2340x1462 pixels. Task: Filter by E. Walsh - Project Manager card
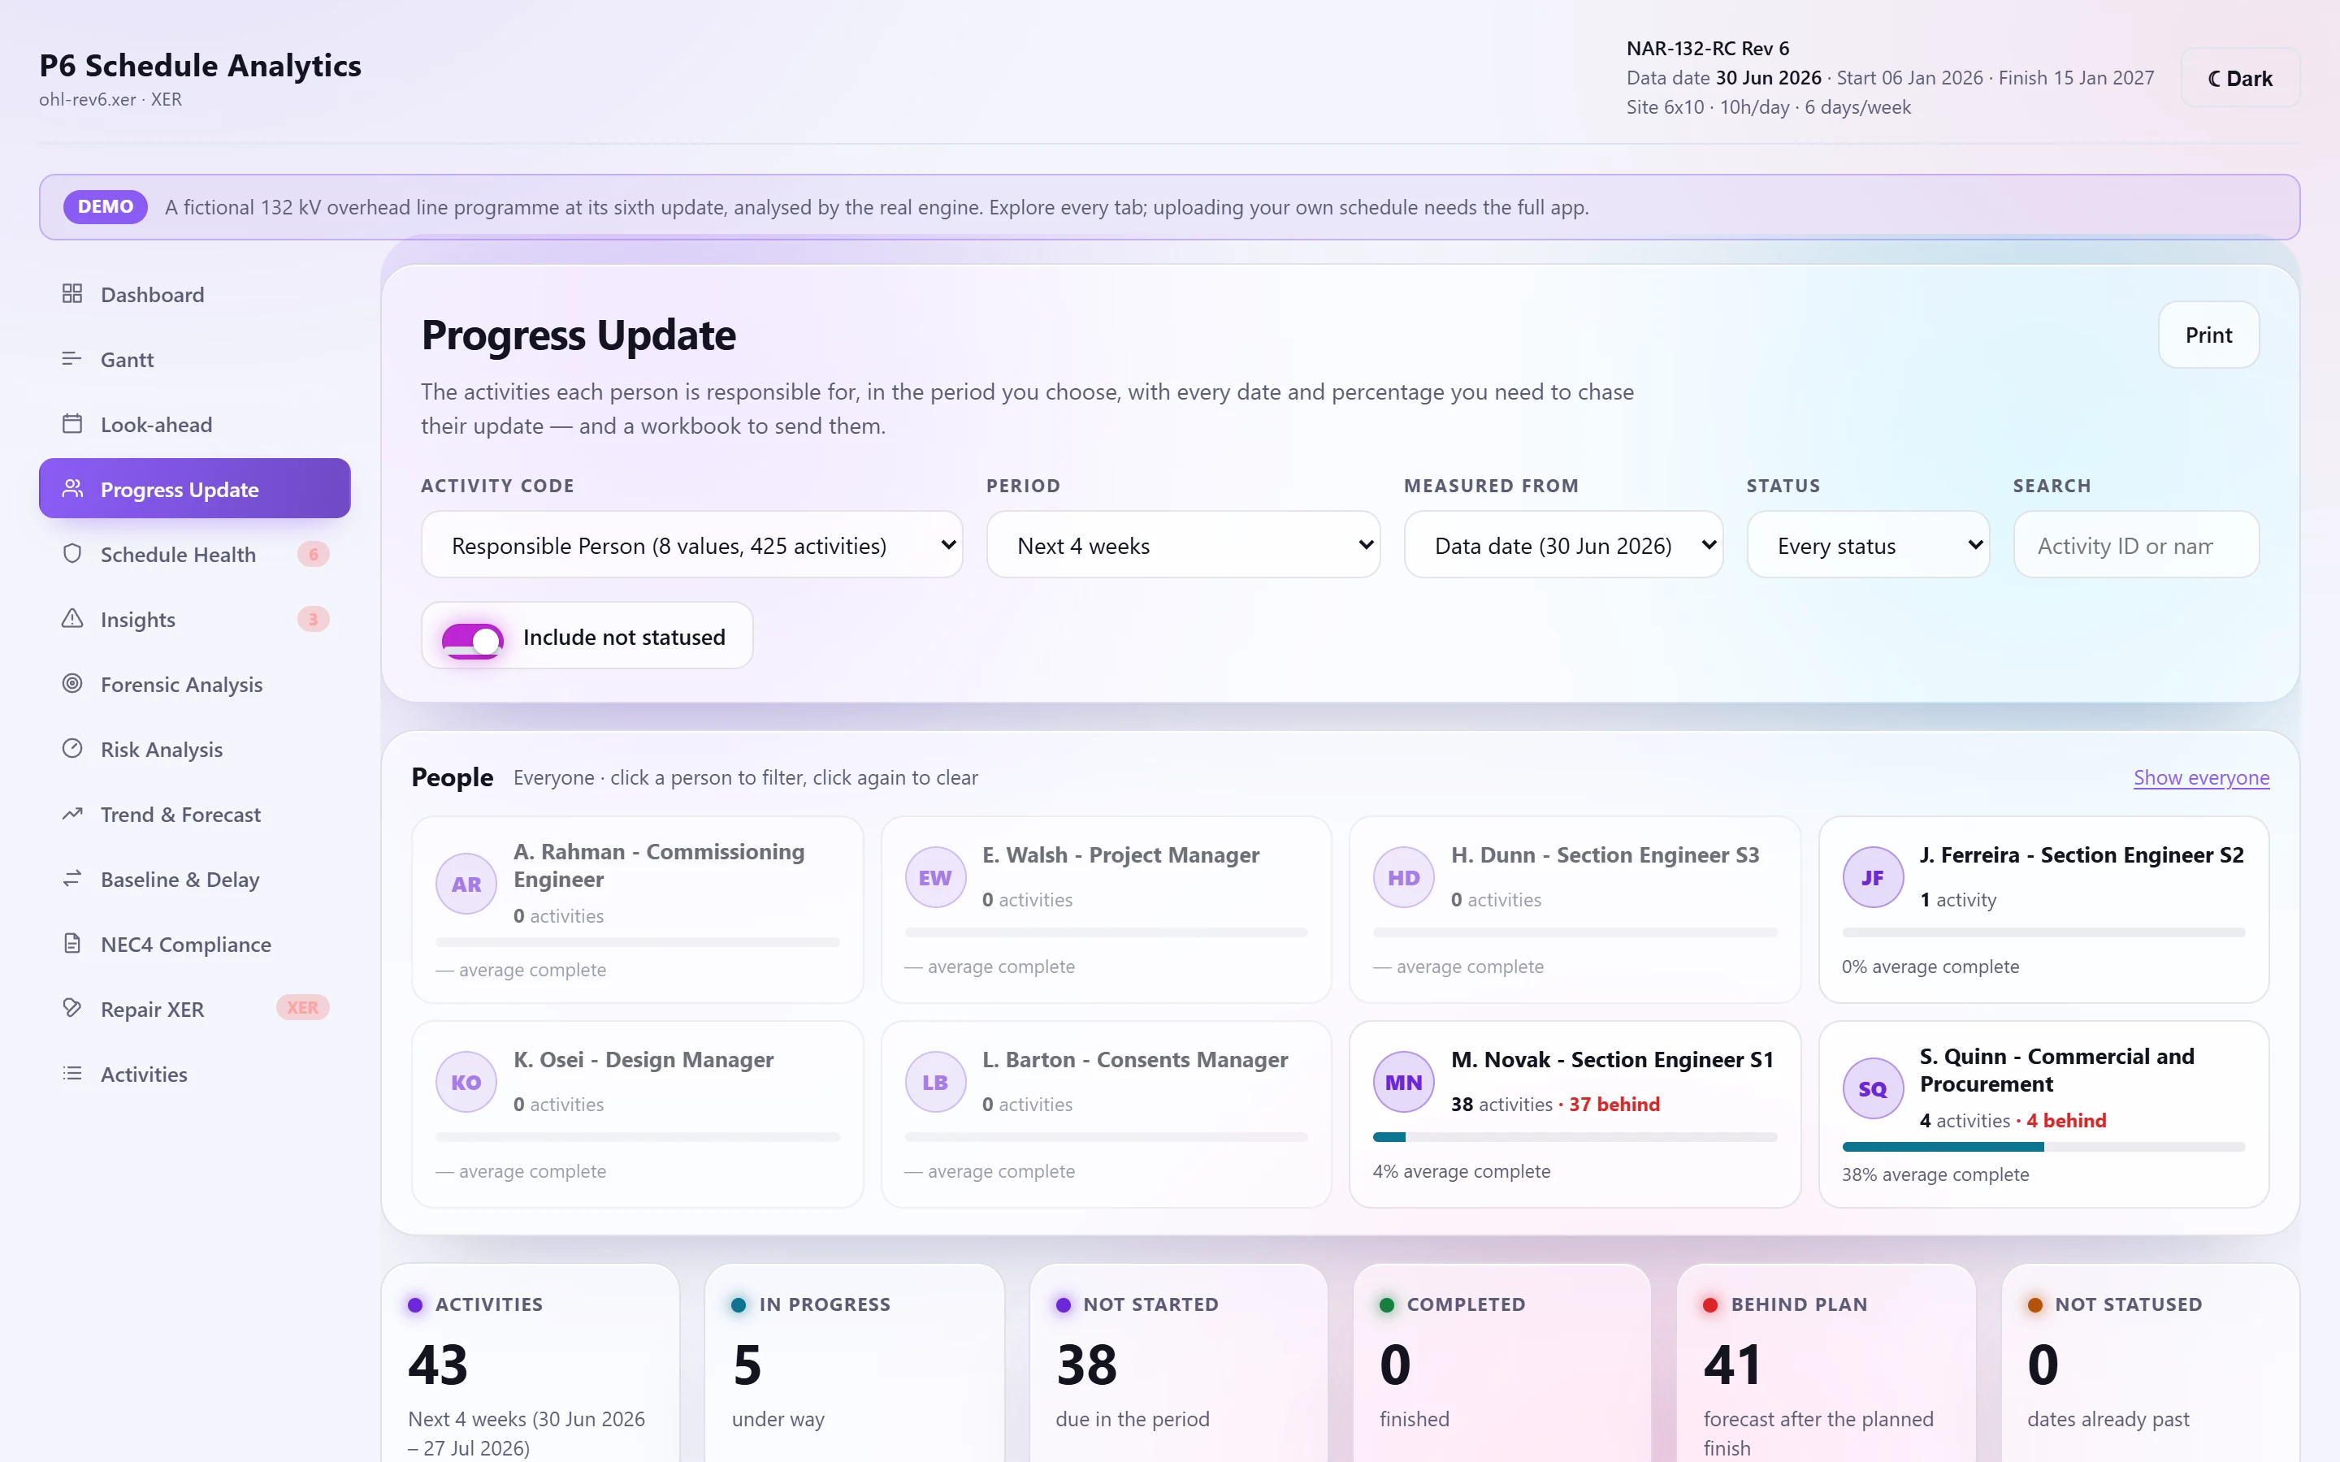tap(1106, 909)
